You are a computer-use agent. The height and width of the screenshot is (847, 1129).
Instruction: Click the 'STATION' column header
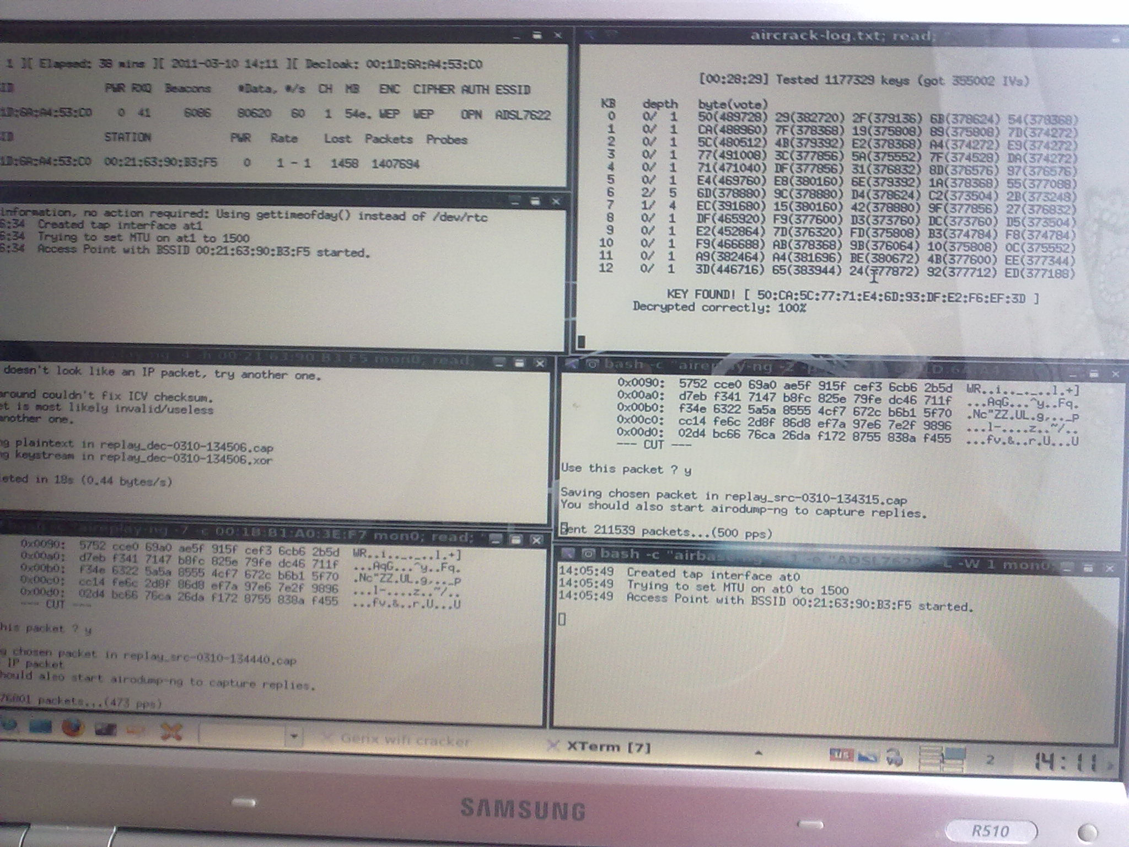coord(127,137)
